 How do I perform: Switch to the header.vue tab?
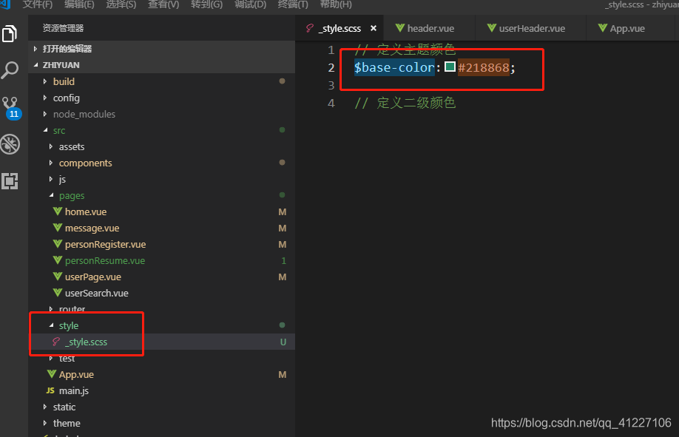429,28
